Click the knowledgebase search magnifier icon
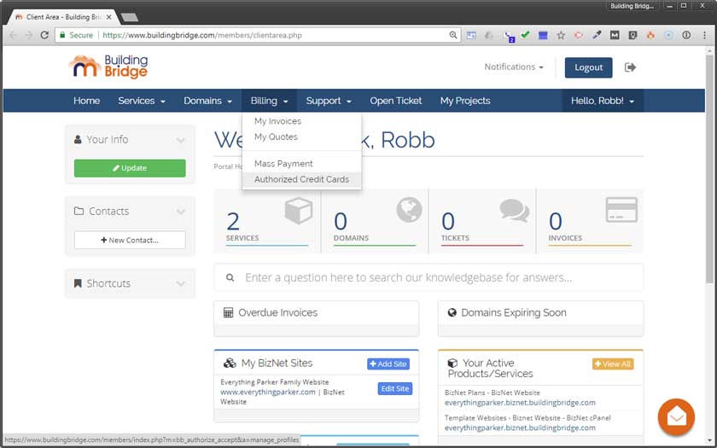717x448 pixels. [230, 277]
